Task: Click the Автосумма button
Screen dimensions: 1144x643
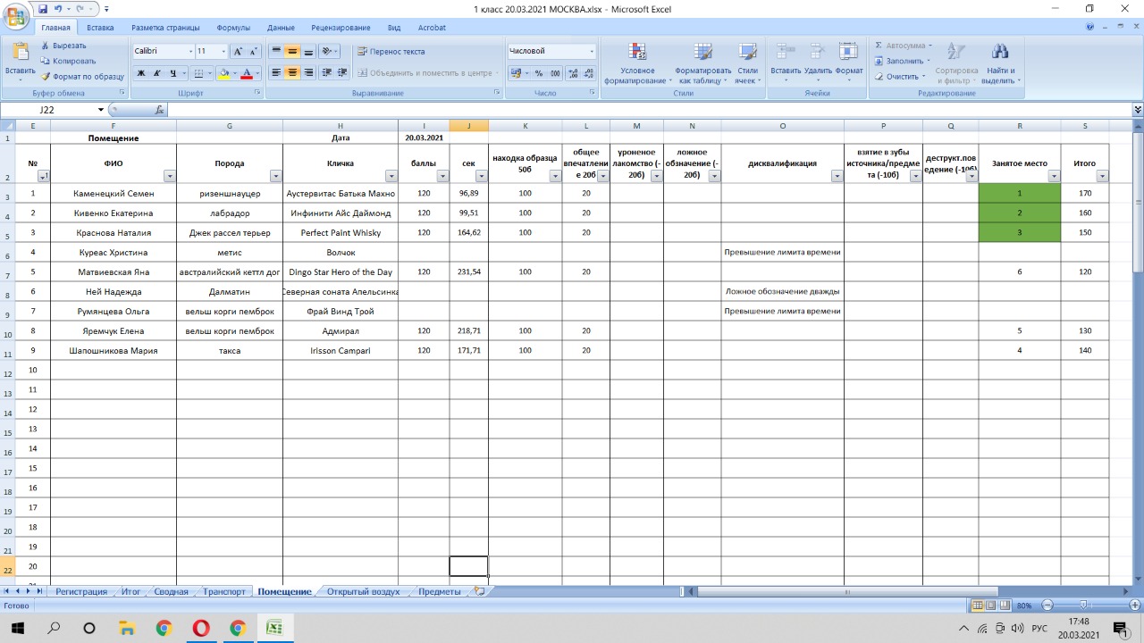Action: click(x=903, y=46)
